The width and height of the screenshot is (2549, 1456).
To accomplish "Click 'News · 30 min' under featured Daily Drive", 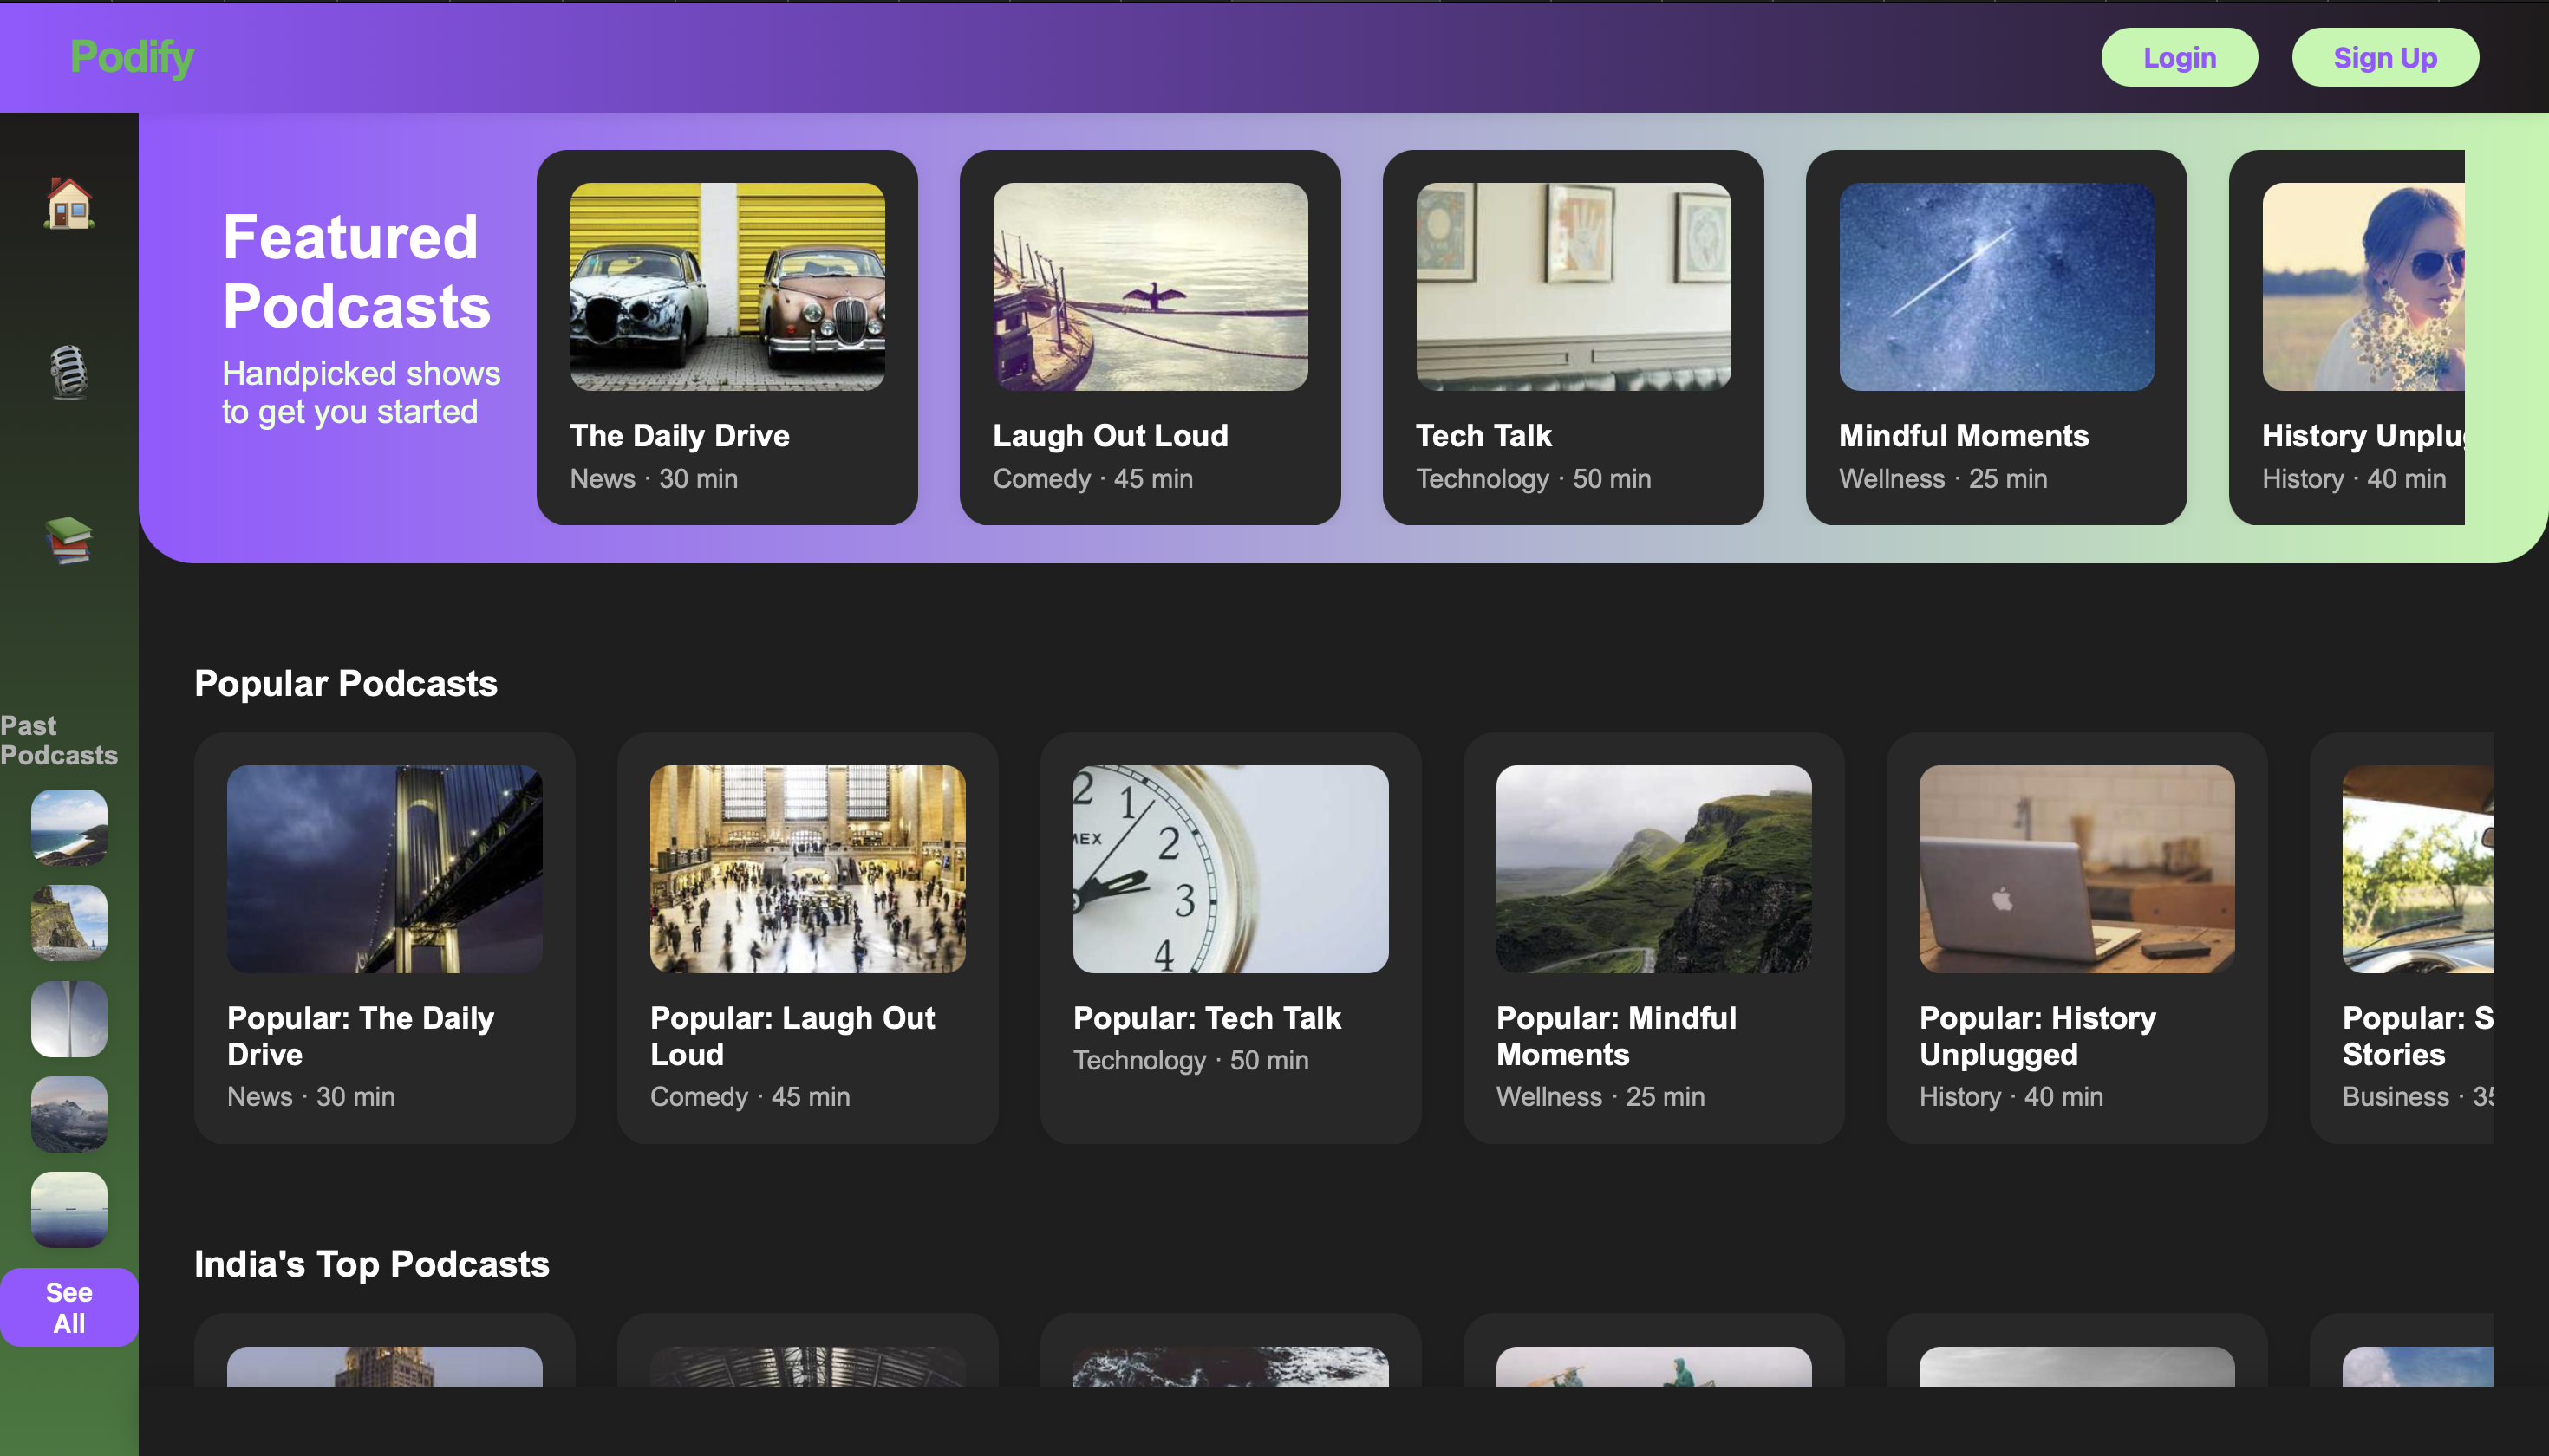I will (x=655, y=479).
